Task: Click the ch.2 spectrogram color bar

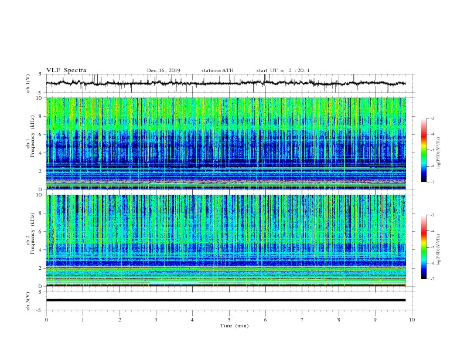Action: tap(424, 247)
